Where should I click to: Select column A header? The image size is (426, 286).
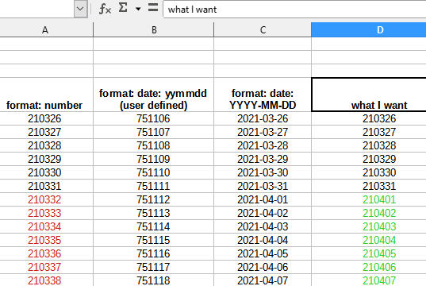(45, 29)
